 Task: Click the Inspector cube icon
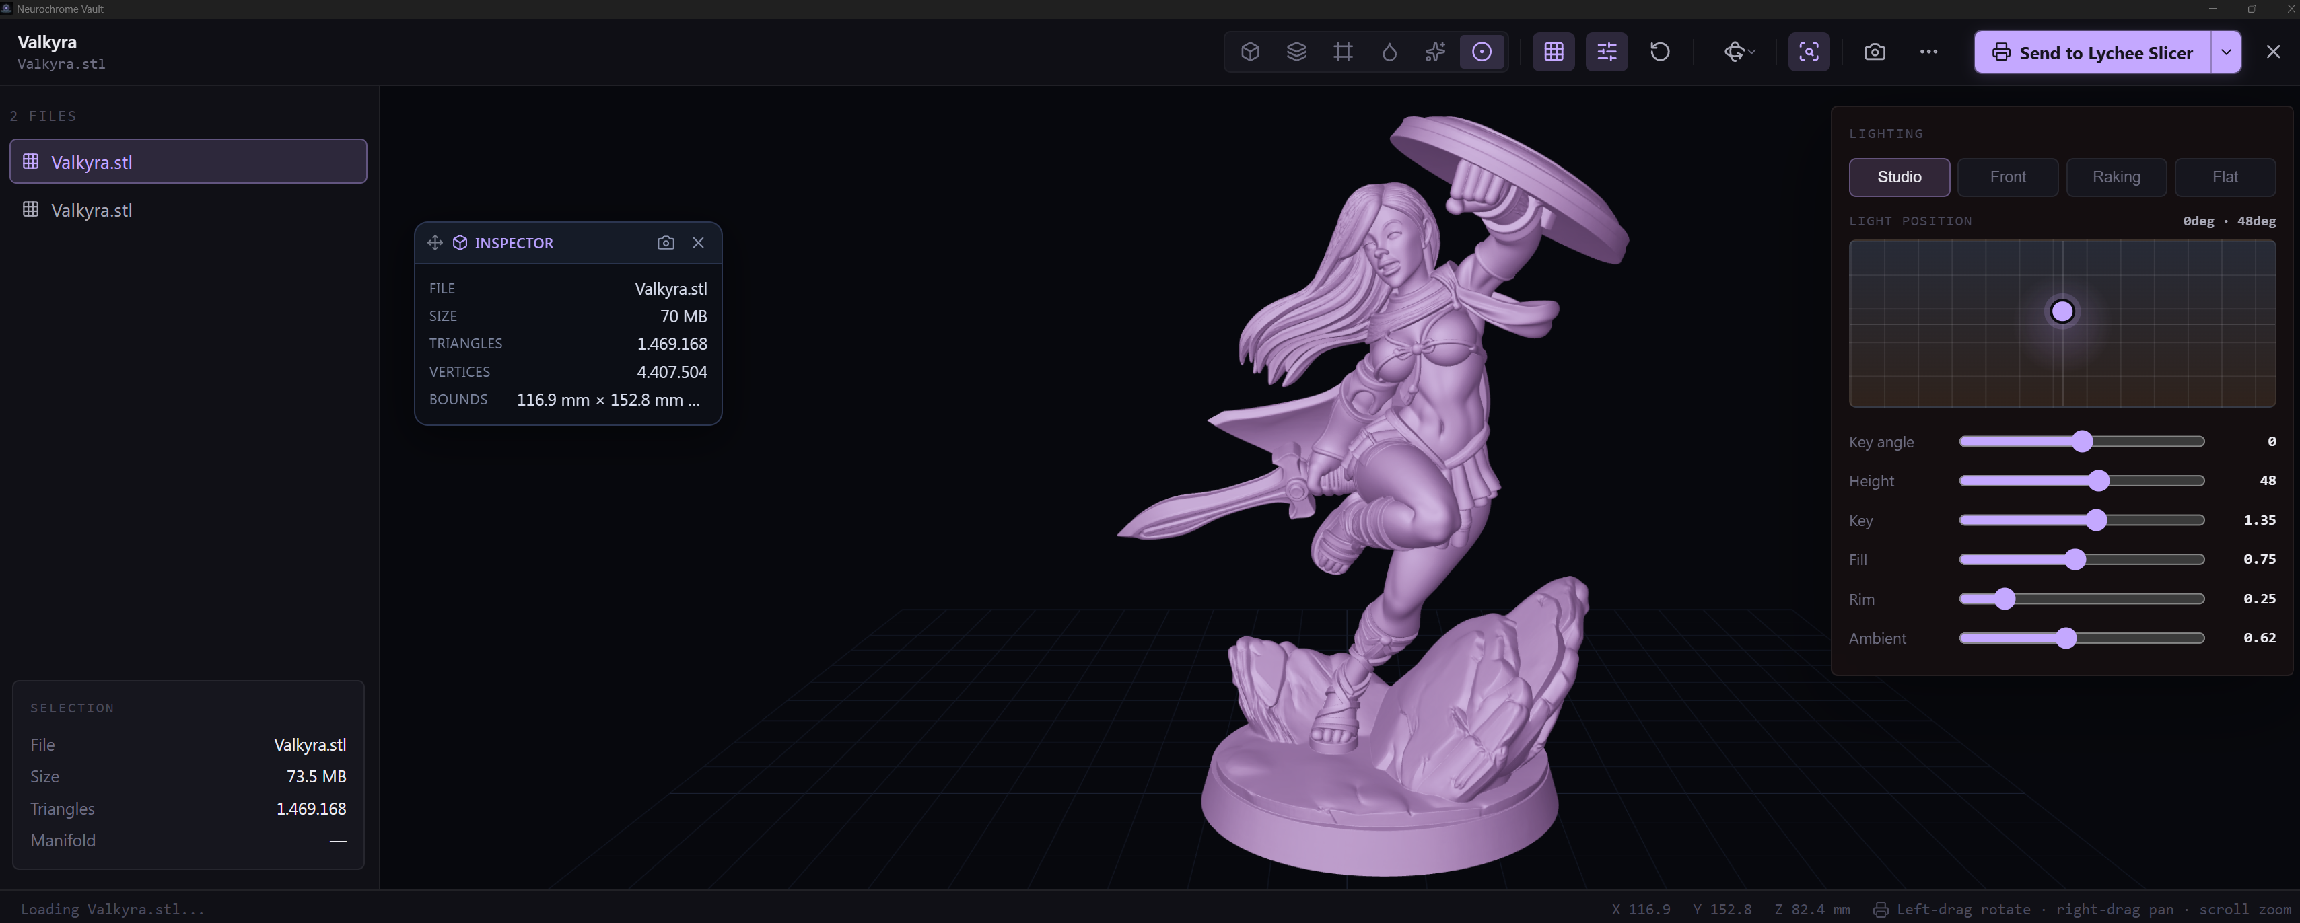pos(460,243)
